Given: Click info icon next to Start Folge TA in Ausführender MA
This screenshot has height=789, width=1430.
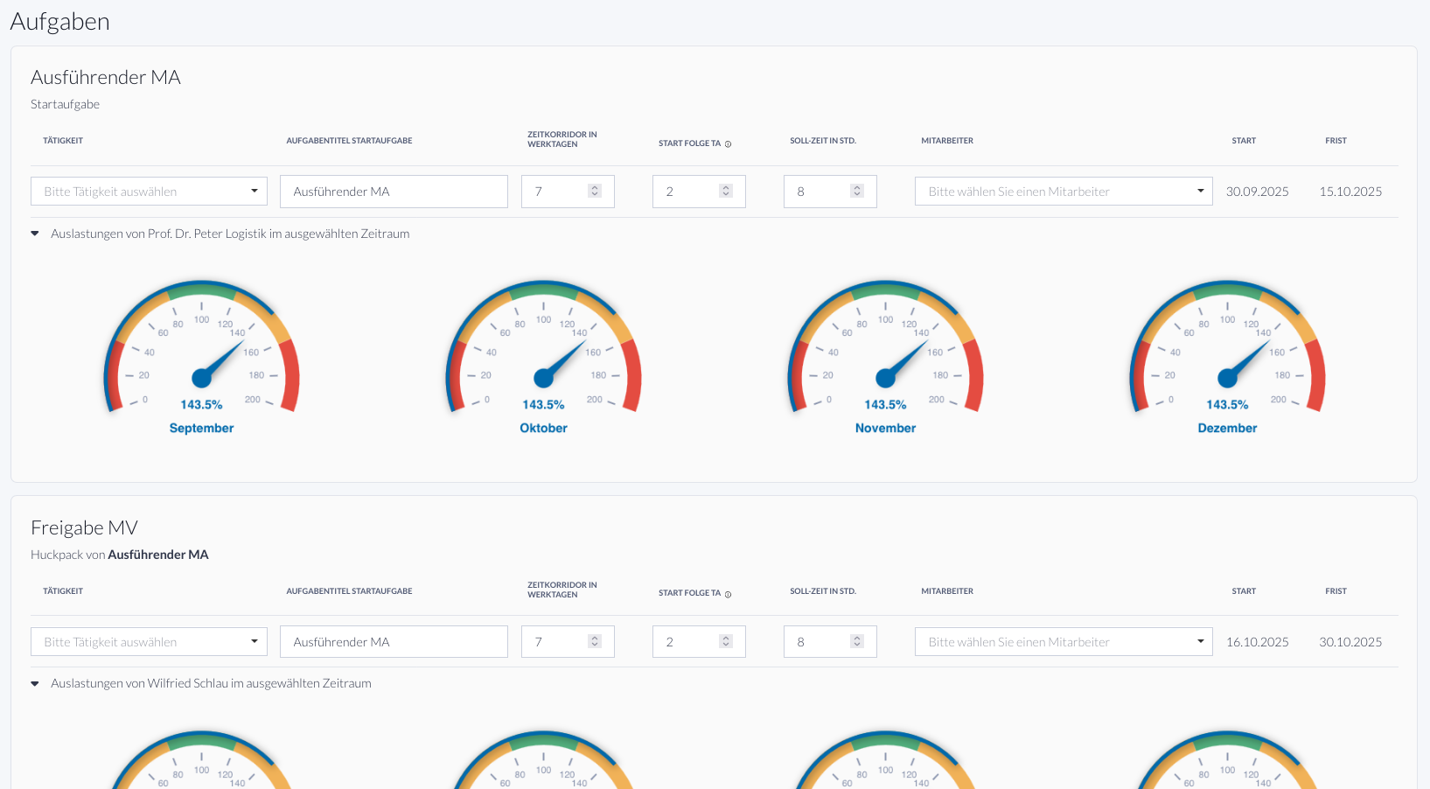Looking at the screenshot, I should (728, 144).
